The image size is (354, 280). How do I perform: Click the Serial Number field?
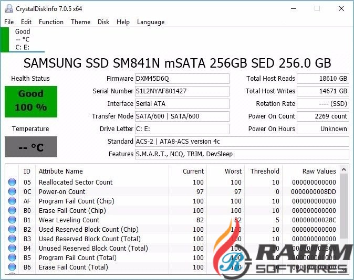(x=182, y=91)
